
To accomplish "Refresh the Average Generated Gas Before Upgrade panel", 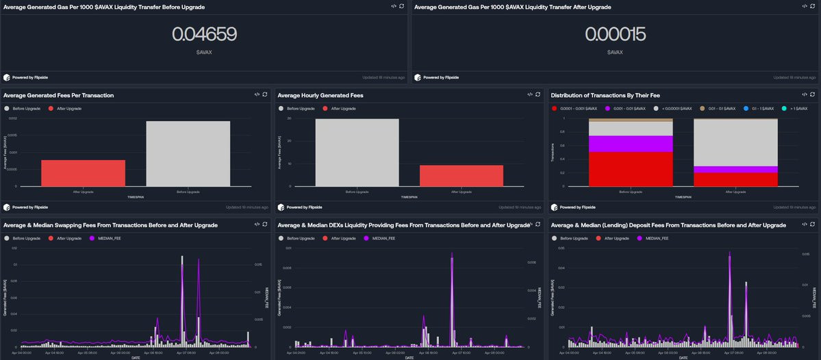I will pos(401,6).
